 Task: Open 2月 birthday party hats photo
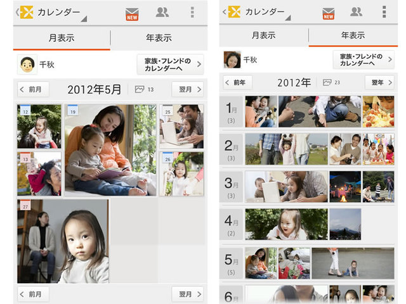coord(378,149)
